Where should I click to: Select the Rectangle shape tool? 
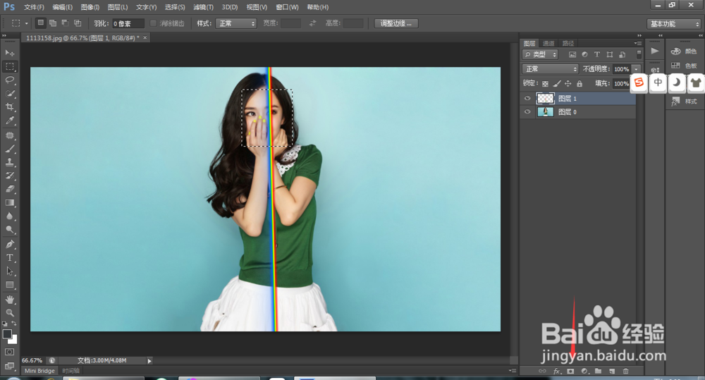tap(9, 285)
